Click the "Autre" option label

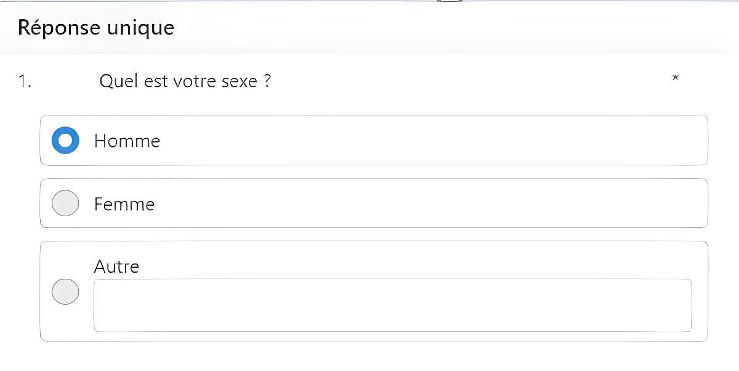pyautogui.click(x=116, y=267)
